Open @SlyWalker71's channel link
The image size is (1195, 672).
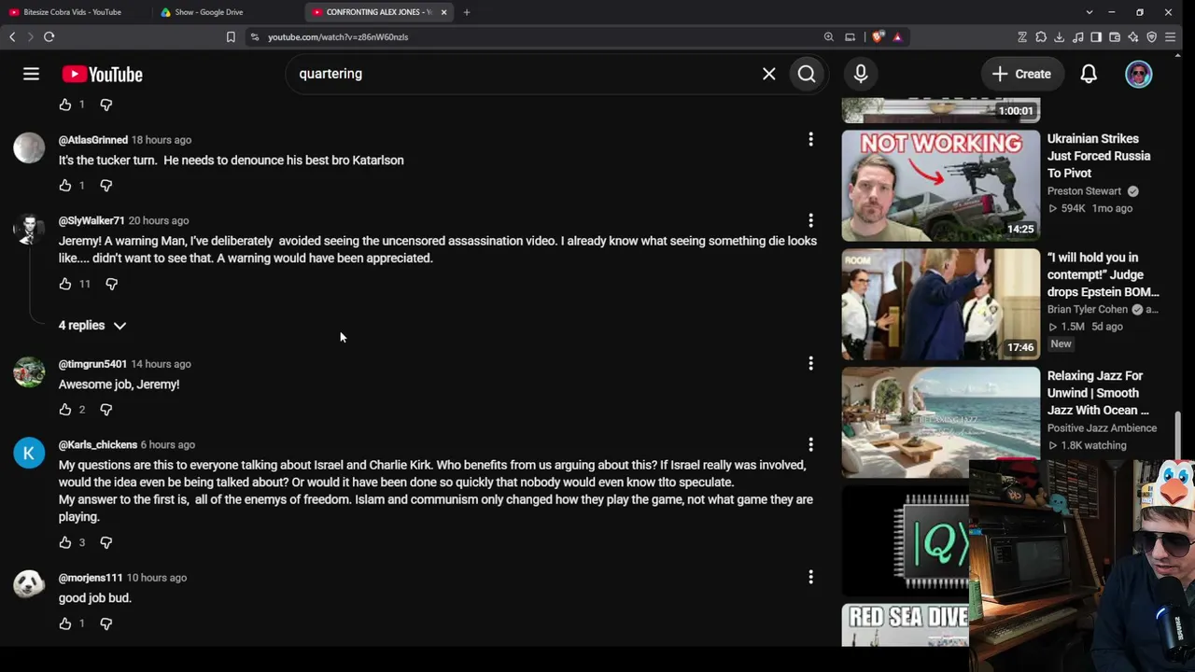click(91, 221)
